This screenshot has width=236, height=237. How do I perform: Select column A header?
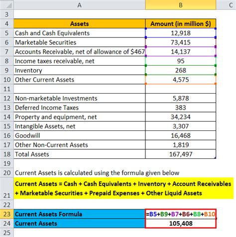pos(79,5)
